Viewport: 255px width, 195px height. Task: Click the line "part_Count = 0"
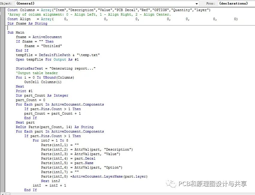coord(30,100)
